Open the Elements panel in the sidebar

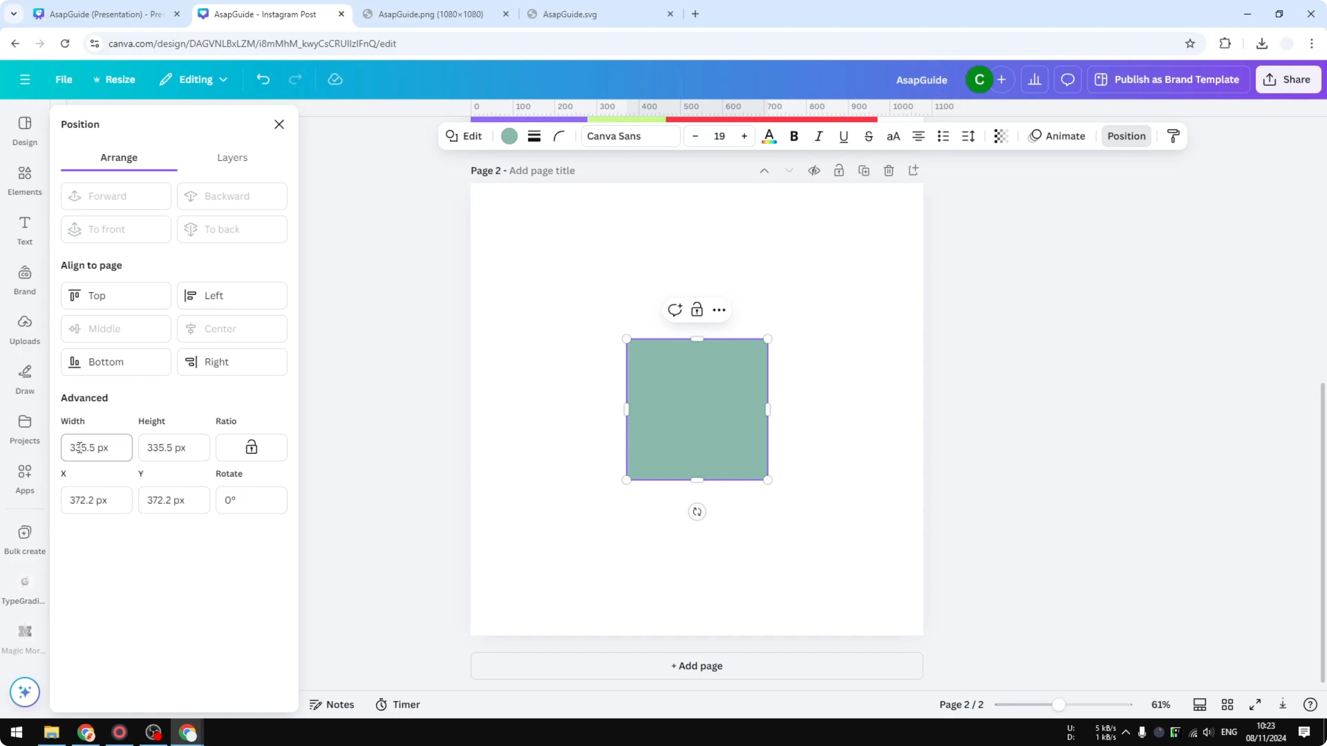coord(24,180)
